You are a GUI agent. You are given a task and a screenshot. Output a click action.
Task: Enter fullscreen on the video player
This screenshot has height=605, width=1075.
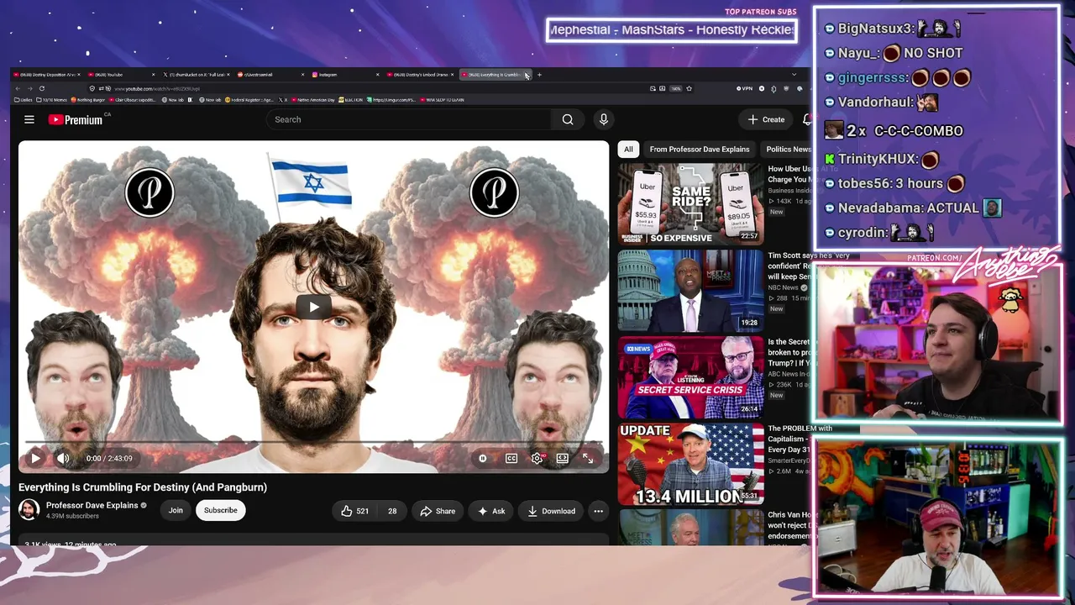588,458
